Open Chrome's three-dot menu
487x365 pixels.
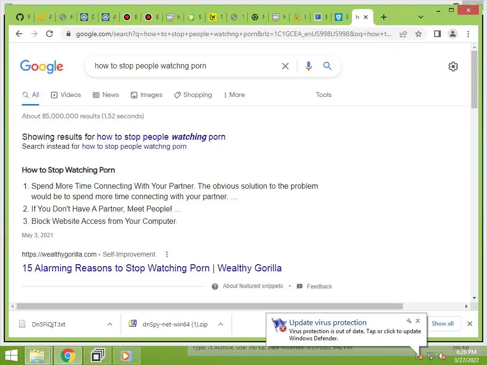coord(468,34)
